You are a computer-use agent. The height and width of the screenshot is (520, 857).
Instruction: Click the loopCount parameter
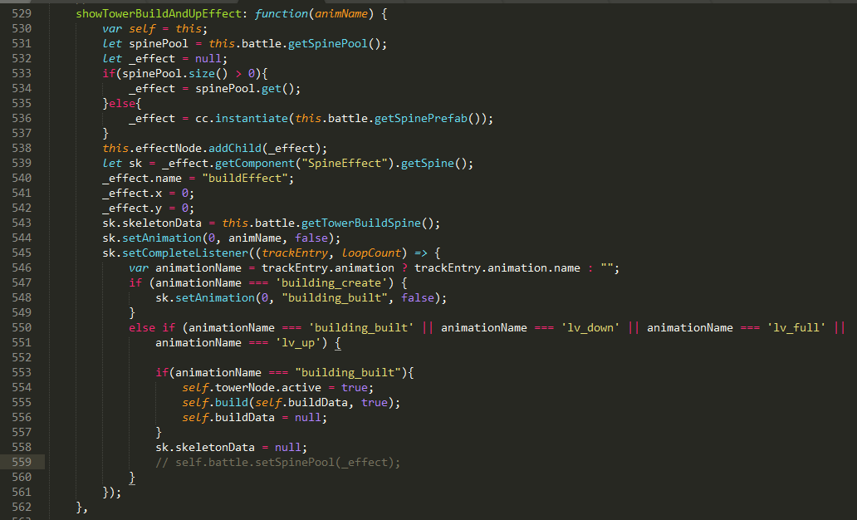(371, 253)
